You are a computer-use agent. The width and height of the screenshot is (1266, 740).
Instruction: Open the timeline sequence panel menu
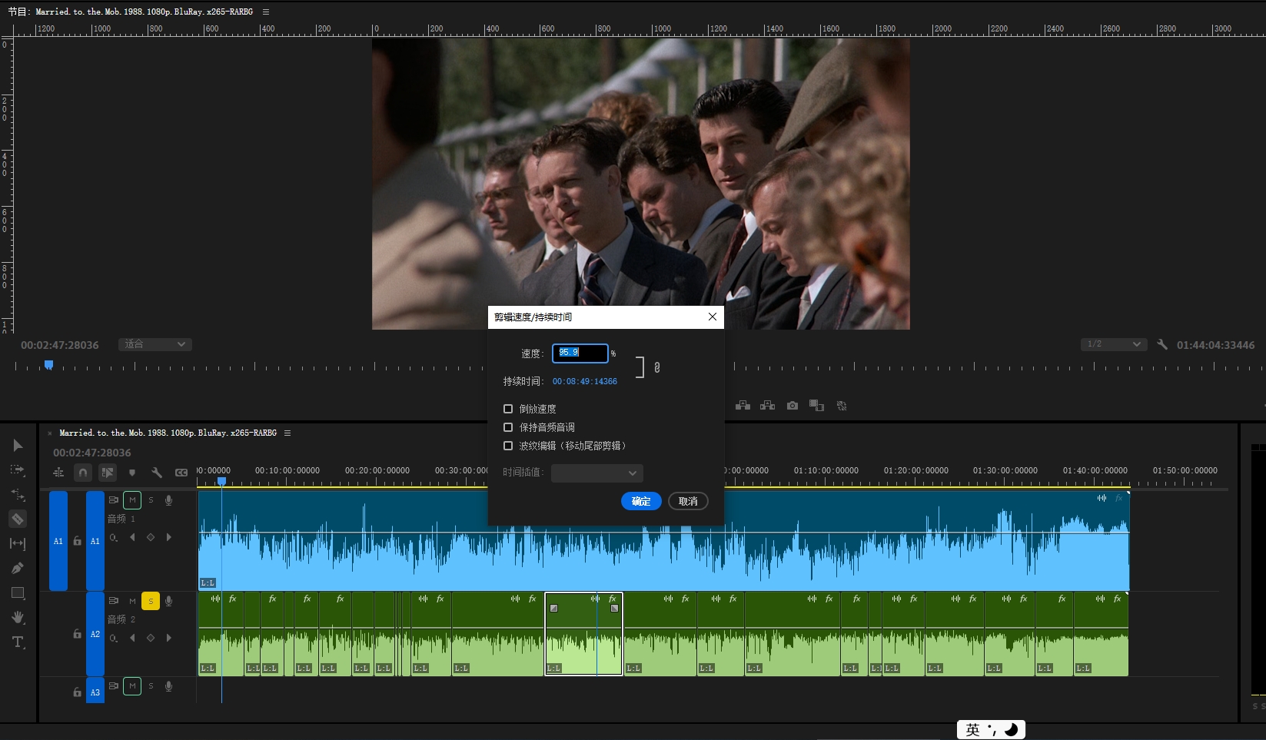point(287,433)
